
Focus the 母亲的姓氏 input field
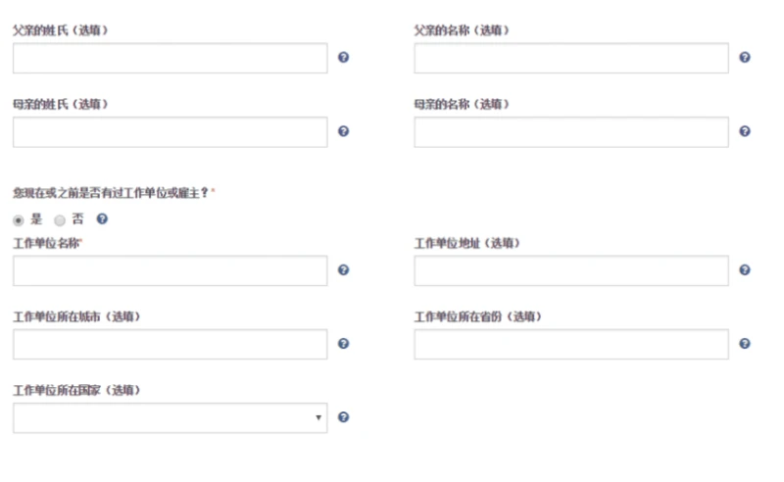click(171, 132)
